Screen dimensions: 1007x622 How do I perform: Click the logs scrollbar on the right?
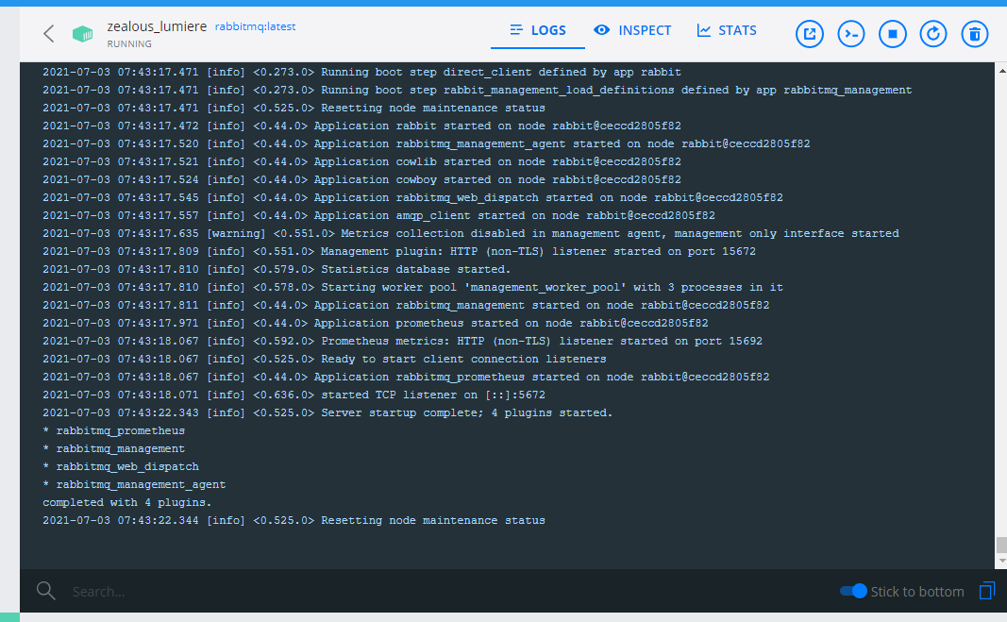pos(999,546)
